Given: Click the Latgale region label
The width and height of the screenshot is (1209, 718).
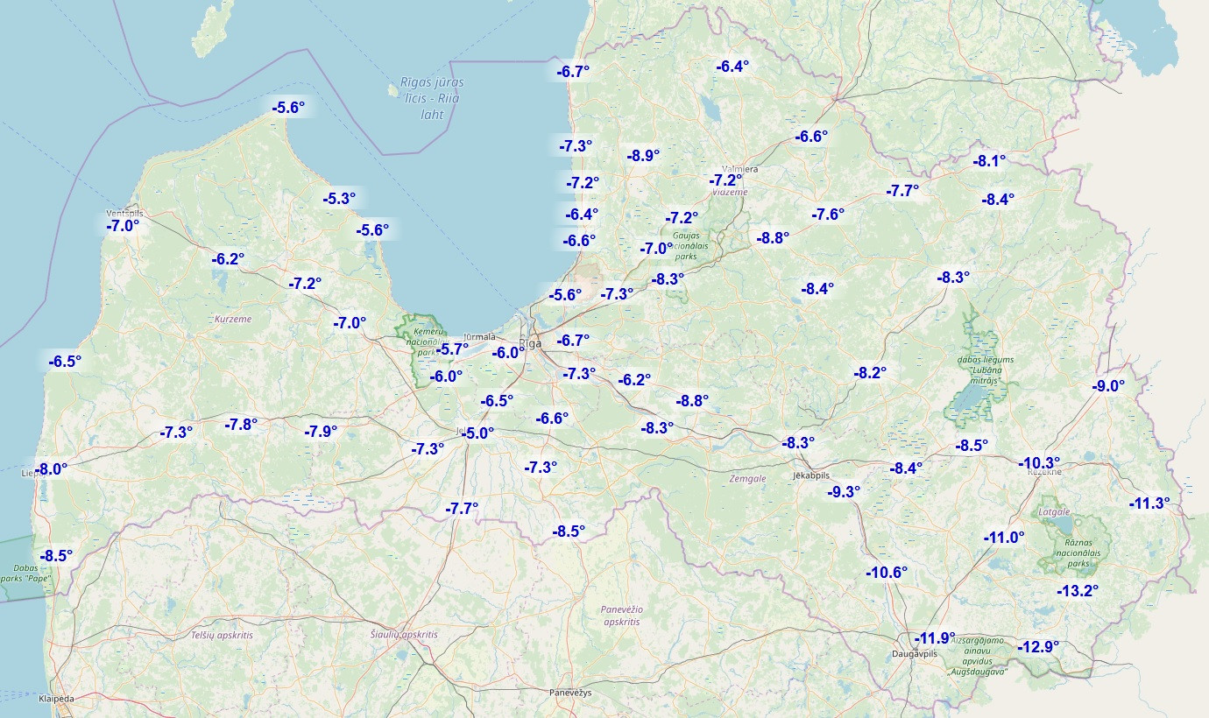Looking at the screenshot, I should (1054, 511).
